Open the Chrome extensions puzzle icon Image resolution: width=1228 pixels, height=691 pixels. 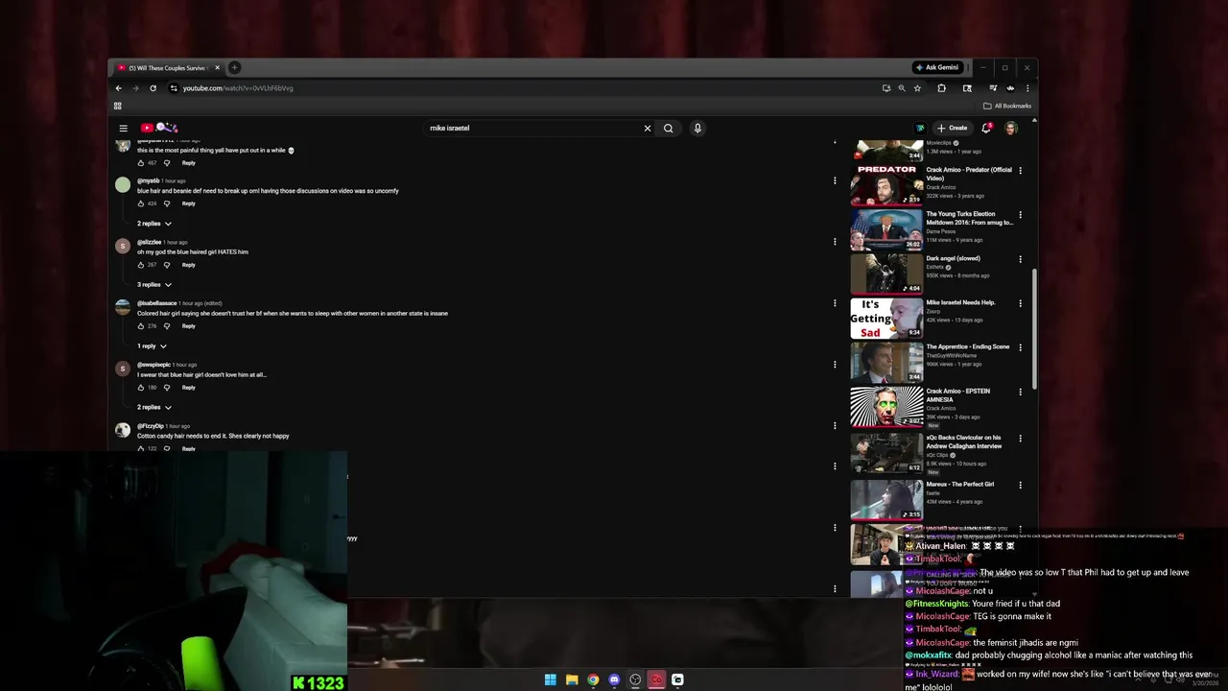pos(941,88)
